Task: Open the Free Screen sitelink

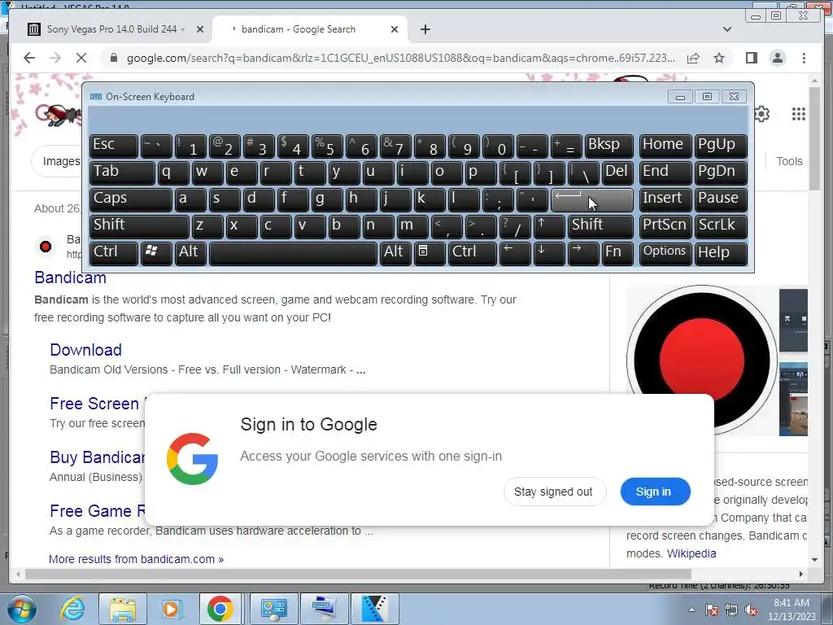Action: (94, 404)
